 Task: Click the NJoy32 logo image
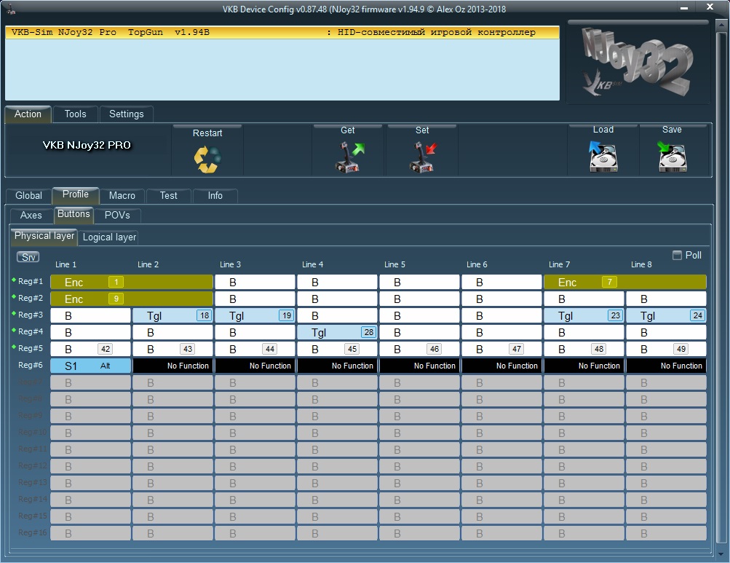point(638,65)
